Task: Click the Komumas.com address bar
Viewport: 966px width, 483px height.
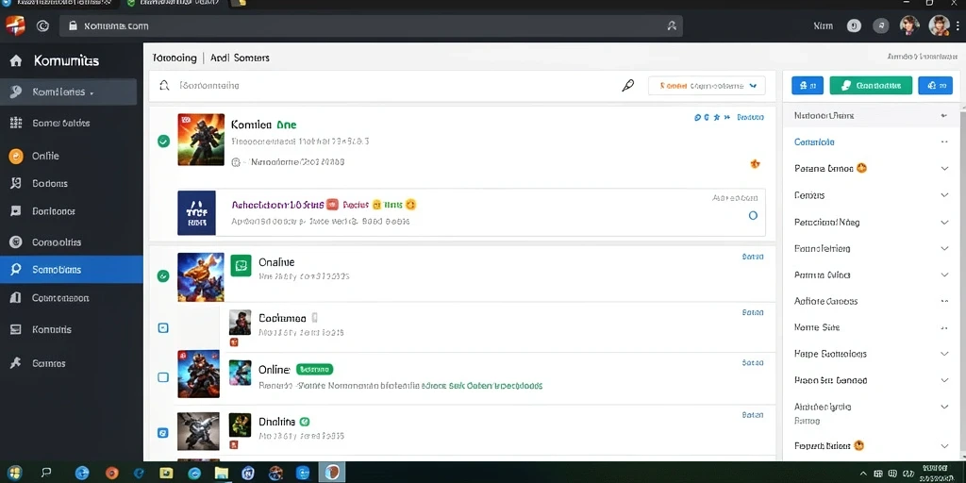Action: coord(371,25)
